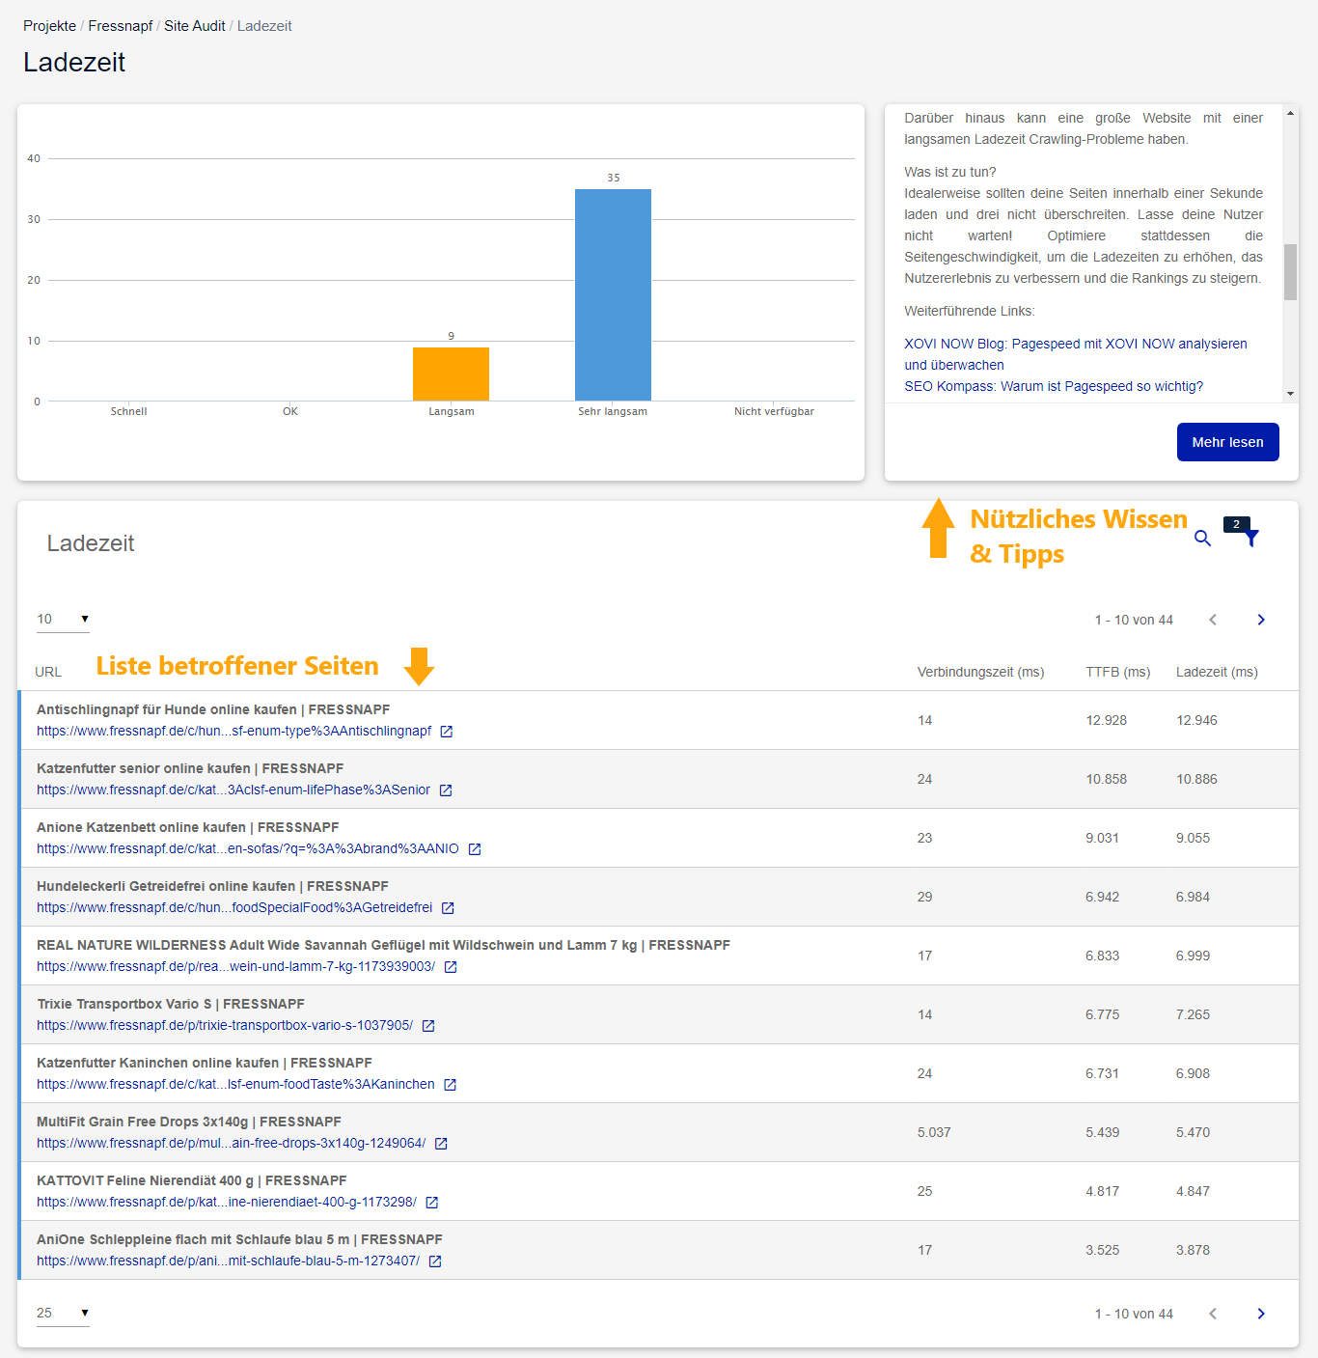Navigate to Projekte breadcrumb
The width and height of the screenshot is (1318, 1358).
[49, 26]
